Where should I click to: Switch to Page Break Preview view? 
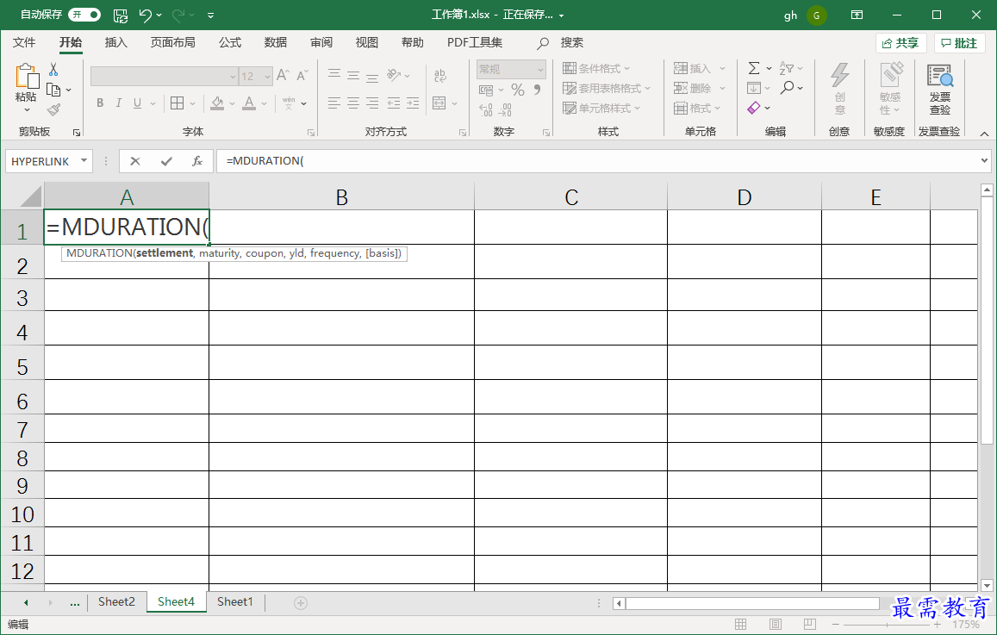click(x=809, y=624)
